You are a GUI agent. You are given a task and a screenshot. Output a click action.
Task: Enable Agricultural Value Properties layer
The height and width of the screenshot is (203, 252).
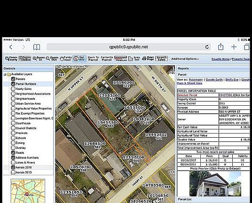click(13, 109)
